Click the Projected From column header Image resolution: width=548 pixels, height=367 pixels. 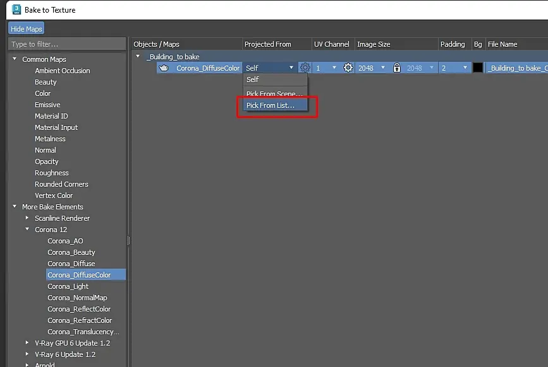click(268, 44)
